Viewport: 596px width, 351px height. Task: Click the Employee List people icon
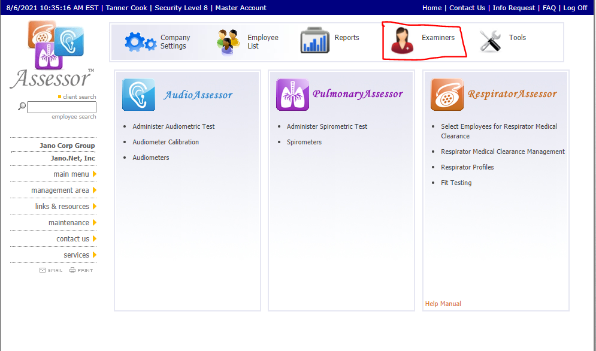(228, 42)
